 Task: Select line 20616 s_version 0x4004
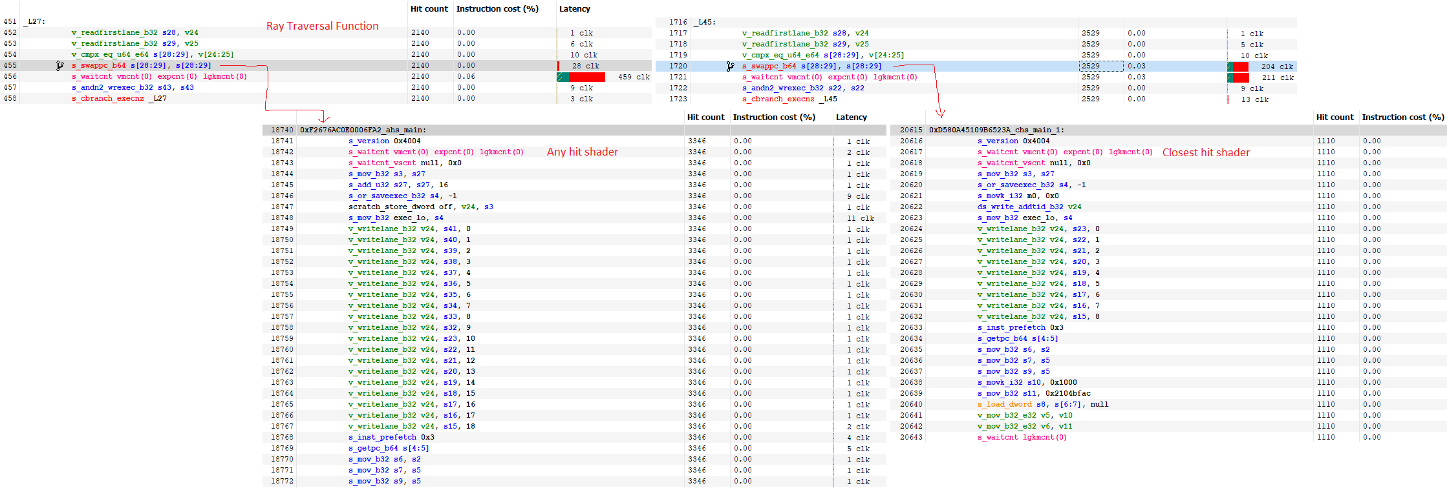point(1014,141)
